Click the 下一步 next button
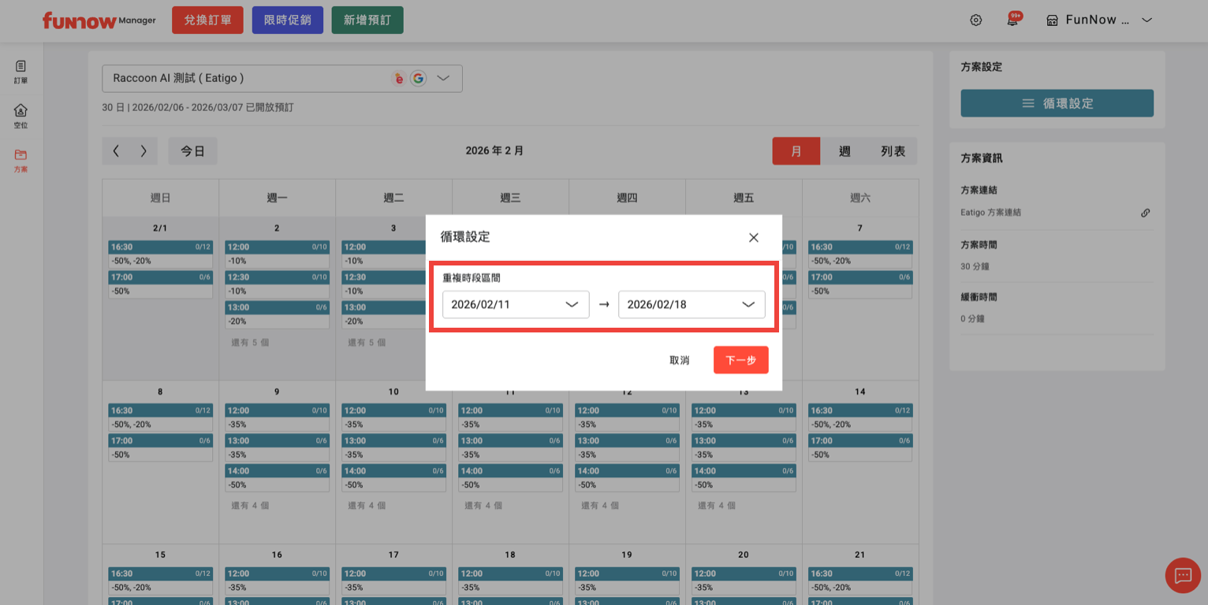Image resolution: width=1208 pixels, height=605 pixels. click(740, 360)
